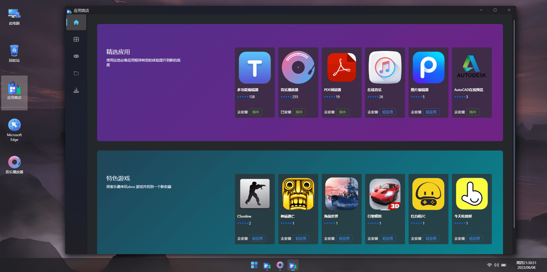
Task: Click the 轻应用 tag on 红白机FC
Action: [431, 239]
